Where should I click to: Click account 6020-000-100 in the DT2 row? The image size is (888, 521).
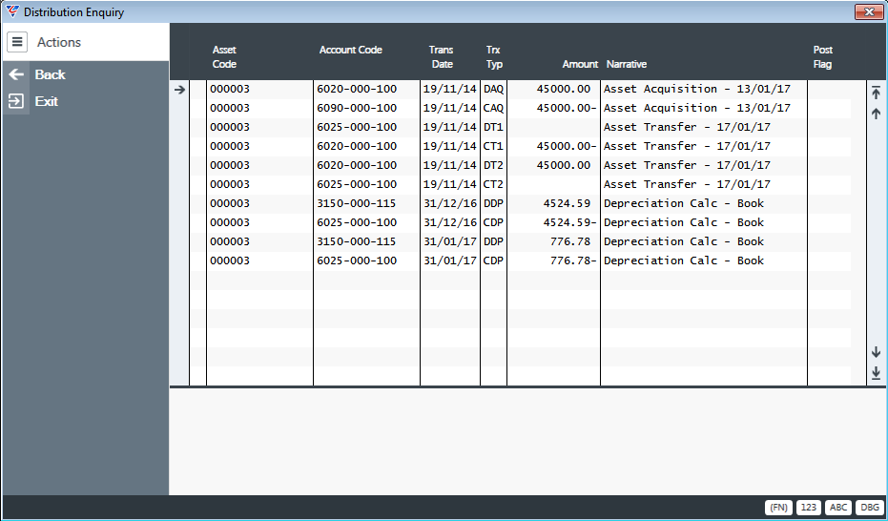357,165
